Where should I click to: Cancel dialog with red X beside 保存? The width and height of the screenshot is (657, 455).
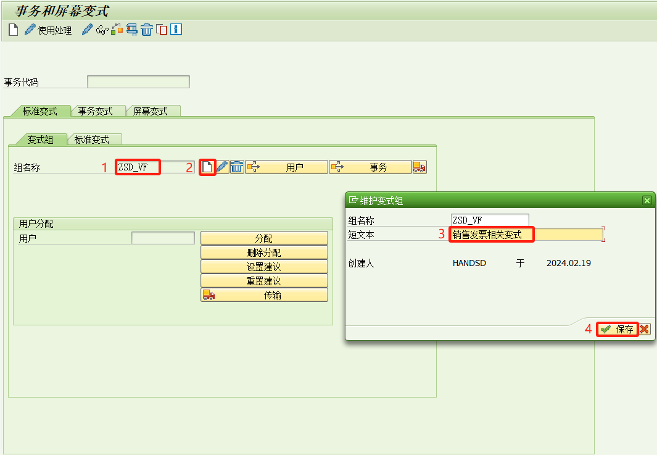tap(645, 329)
